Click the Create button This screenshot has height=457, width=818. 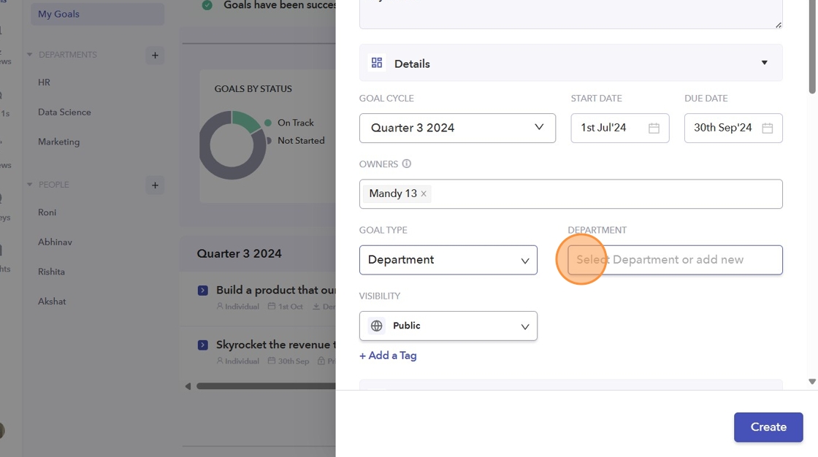[768, 427]
